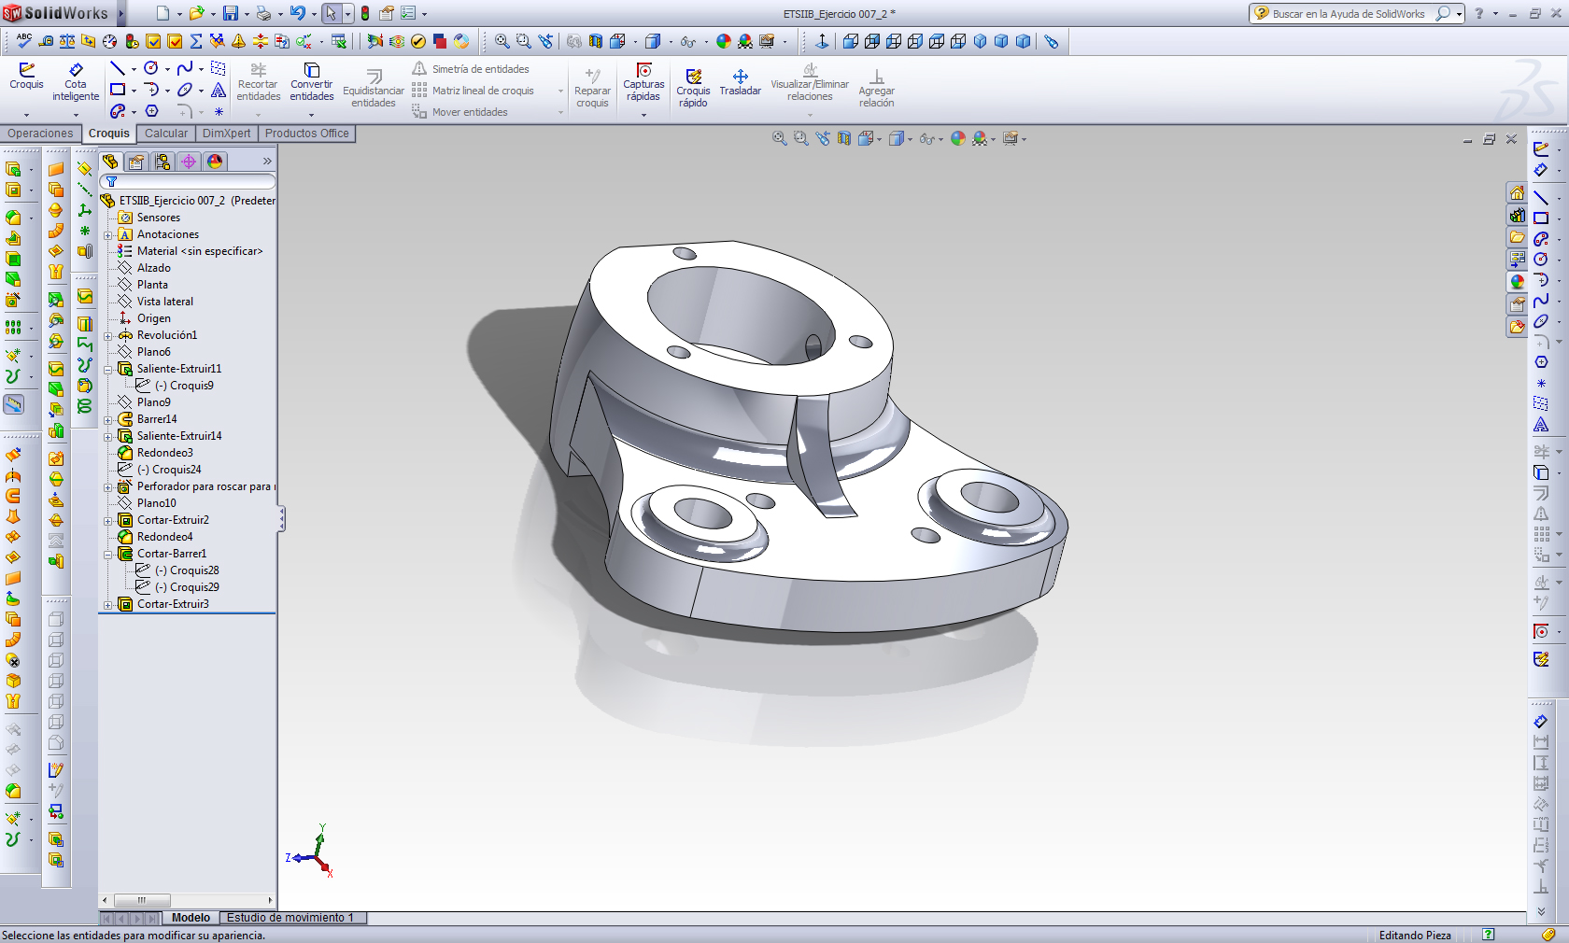Print the document using the printer icon
Image resolution: width=1569 pixels, height=943 pixels.
coord(263,13)
